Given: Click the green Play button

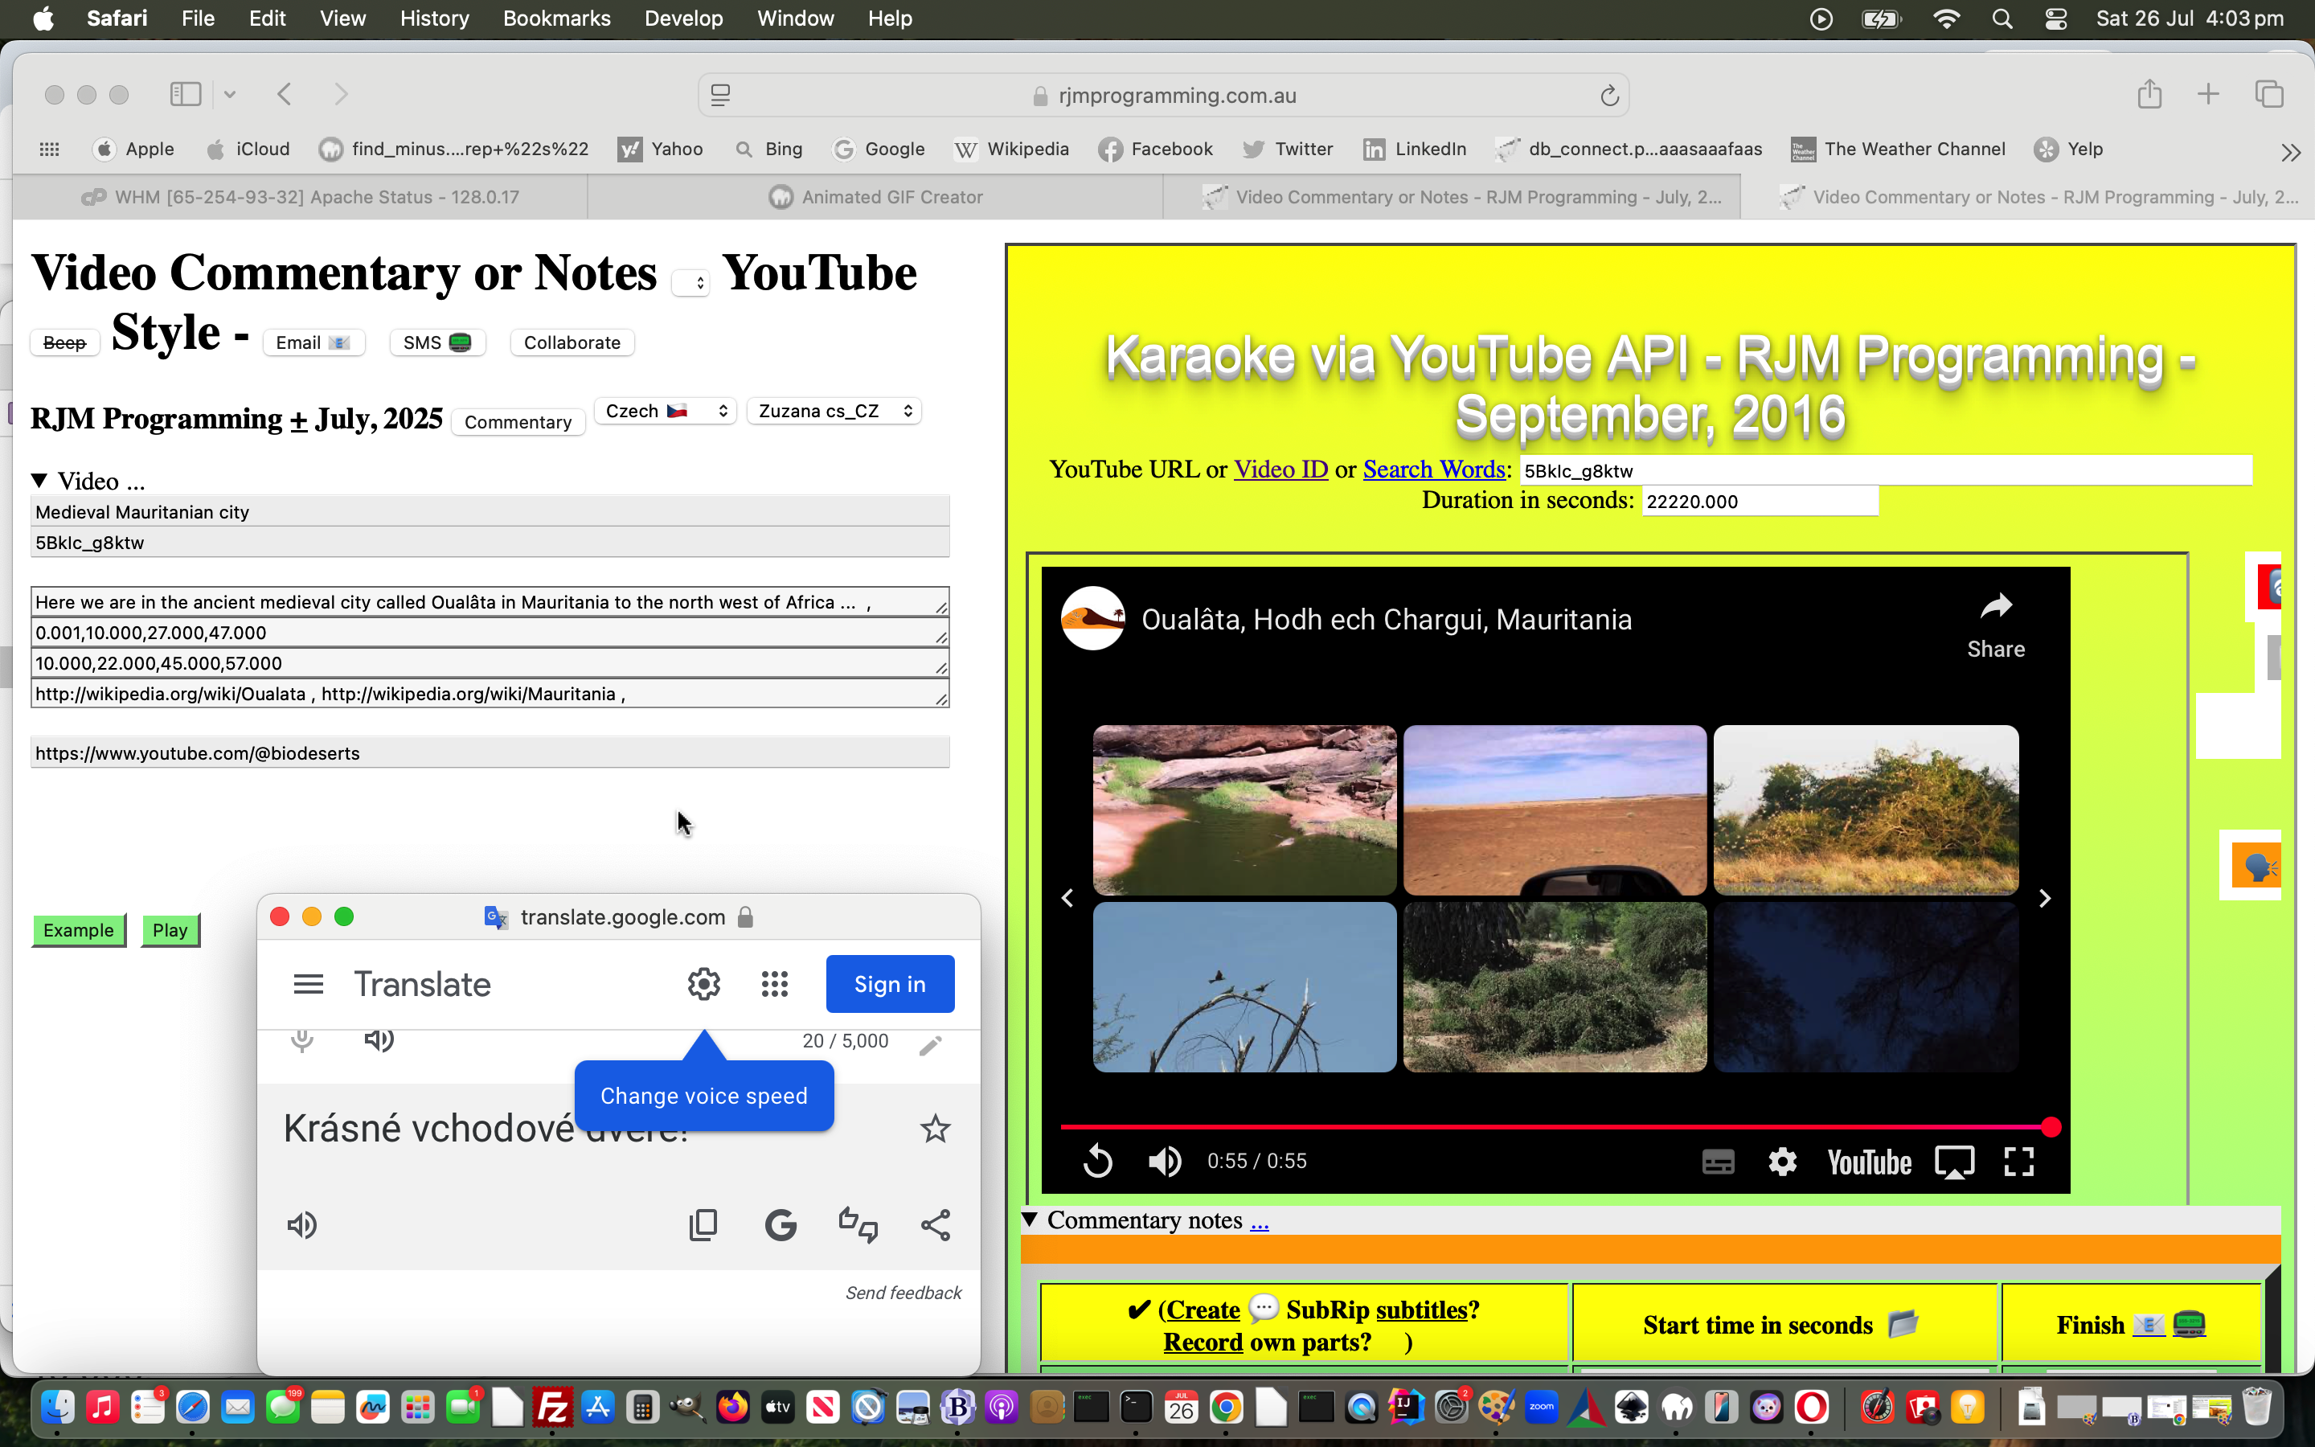Looking at the screenshot, I should pos(170,930).
